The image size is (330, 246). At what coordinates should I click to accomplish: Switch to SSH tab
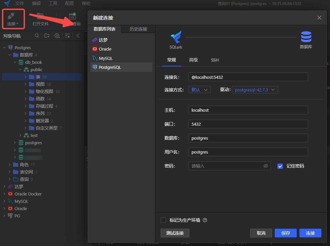pyautogui.click(x=215, y=60)
